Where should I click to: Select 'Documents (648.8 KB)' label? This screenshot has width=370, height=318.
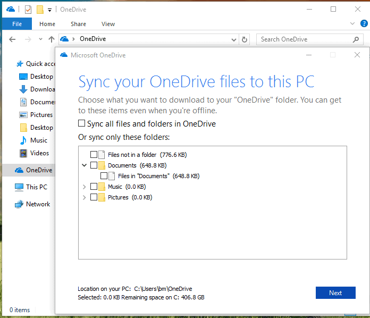click(137, 165)
